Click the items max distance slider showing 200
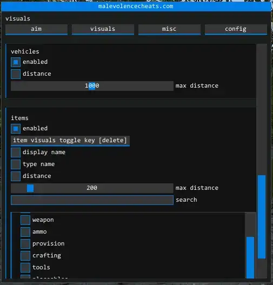The height and width of the screenshot is (285, 273). tap(92, 188)
